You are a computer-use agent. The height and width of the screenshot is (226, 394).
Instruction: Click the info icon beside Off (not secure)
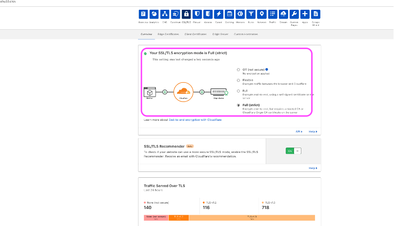267,70
